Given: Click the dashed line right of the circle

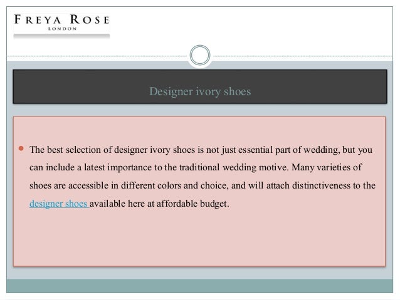Looking at the screenshot, I should coord(301,54).
